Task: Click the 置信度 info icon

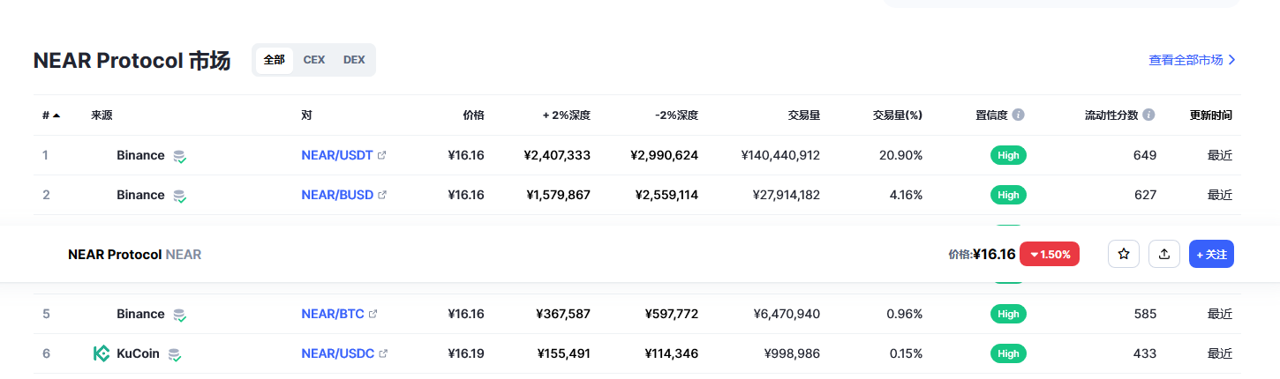Action: tap(1019, 115)
